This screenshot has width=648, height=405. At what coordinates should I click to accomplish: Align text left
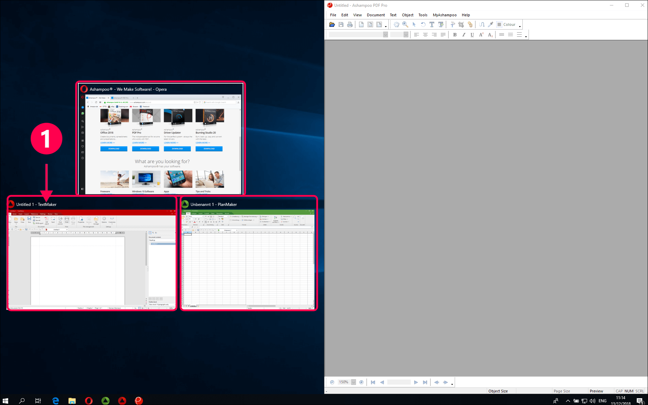416,35
